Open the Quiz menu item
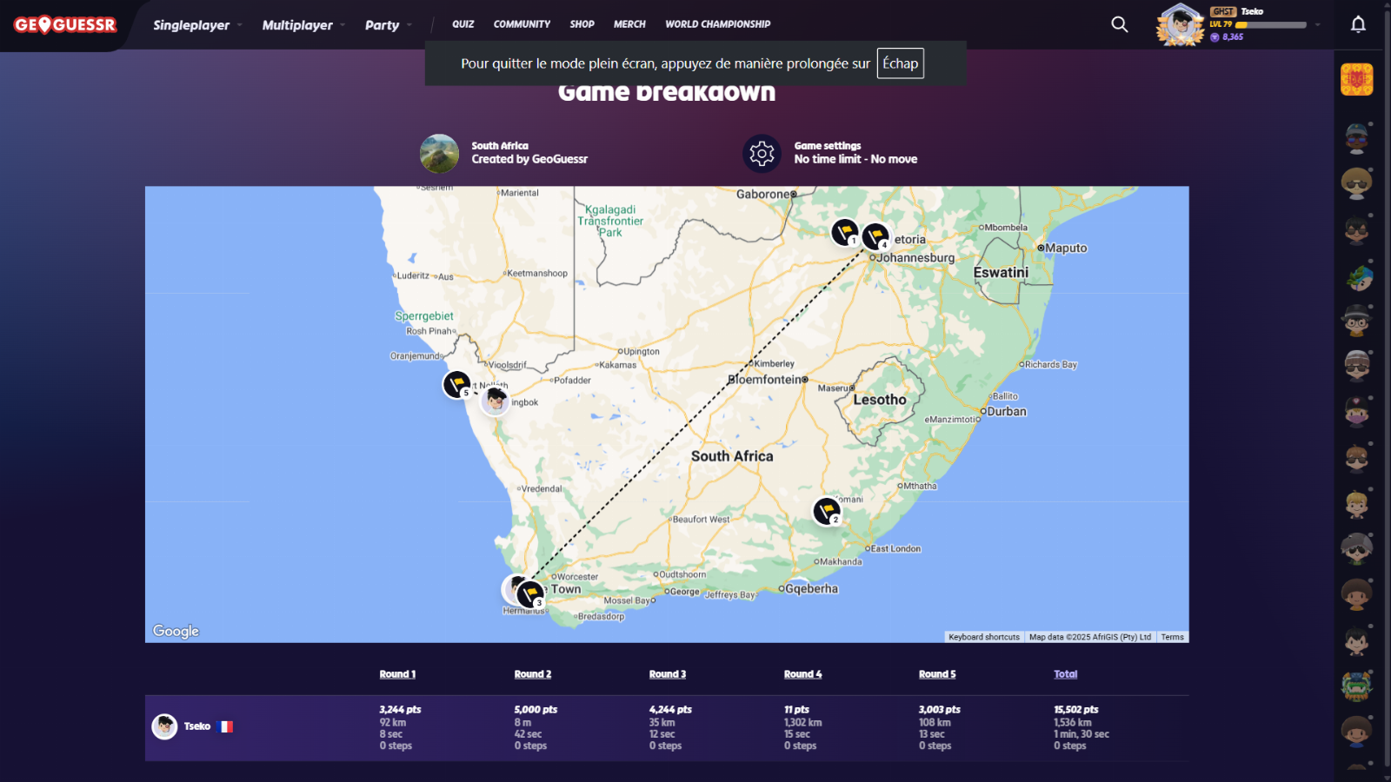The width and height of the screenshot is (1391, 782). [463, 24]
